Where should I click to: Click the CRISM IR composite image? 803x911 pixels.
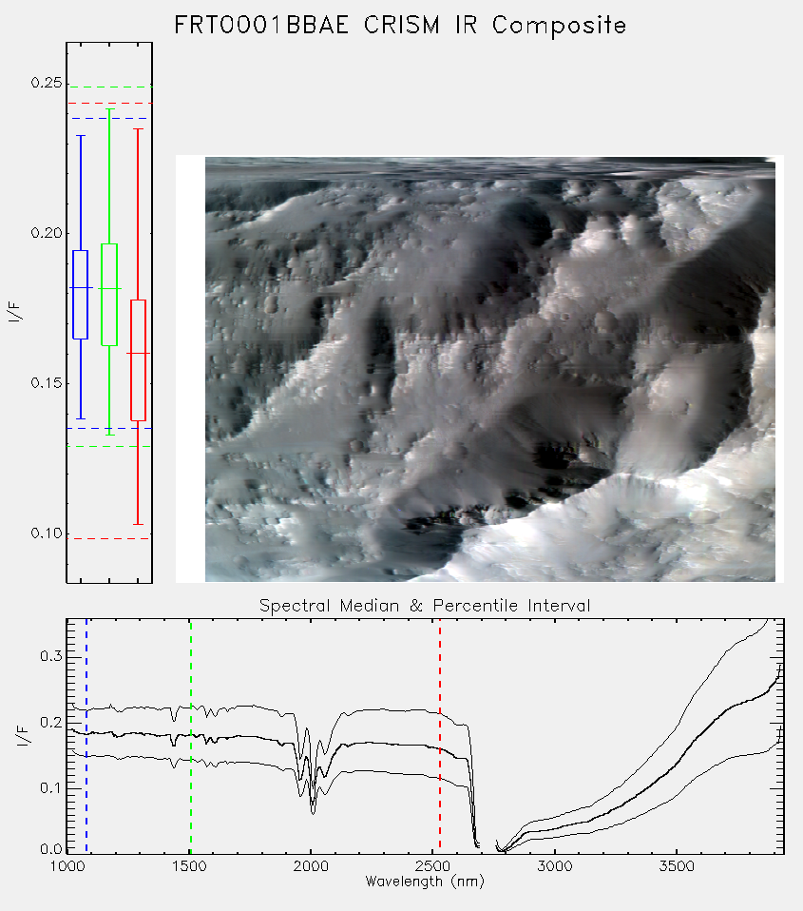point(490,369)
